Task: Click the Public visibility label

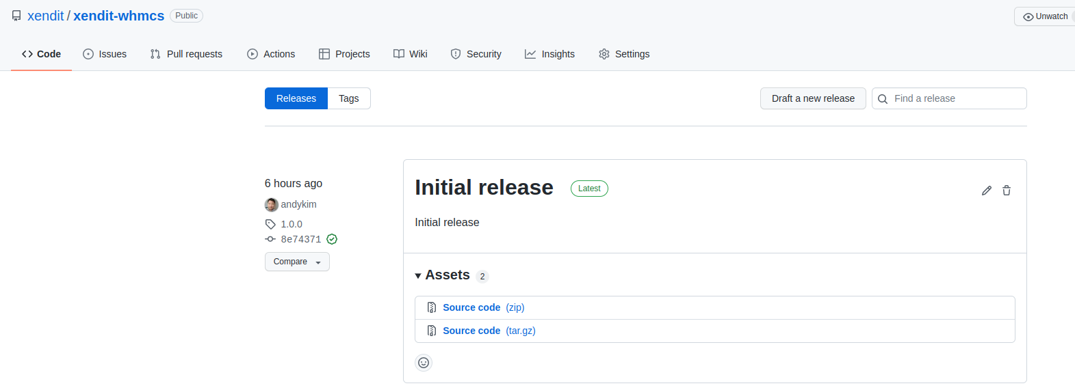Action: click(x=186, y=16)
